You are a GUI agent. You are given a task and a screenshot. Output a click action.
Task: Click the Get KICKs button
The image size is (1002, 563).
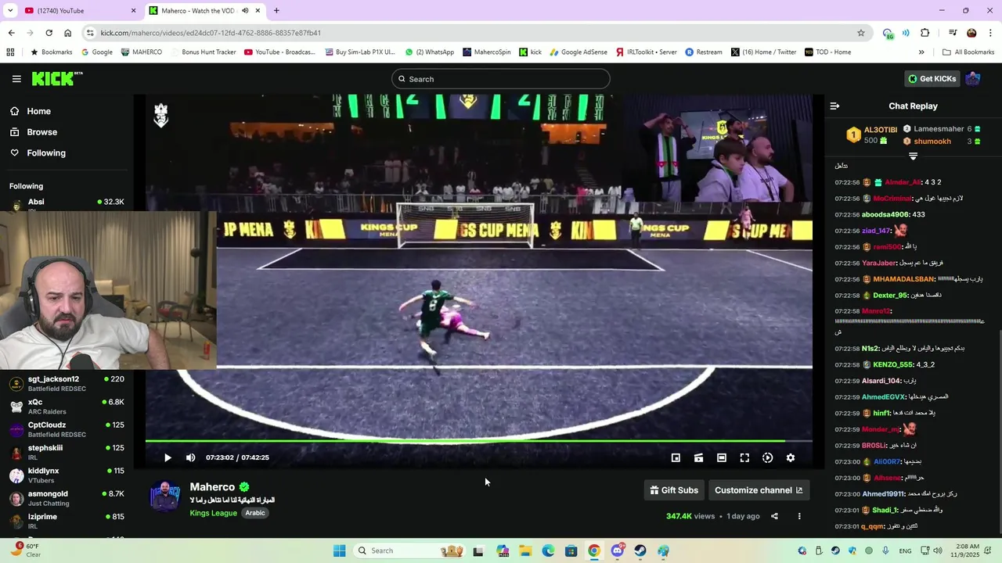932,79
